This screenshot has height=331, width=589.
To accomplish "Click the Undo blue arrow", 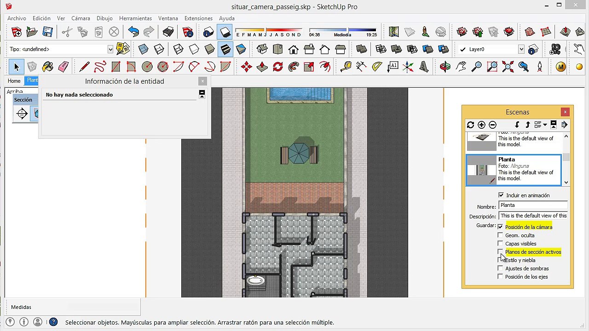I will click(133, 32).
